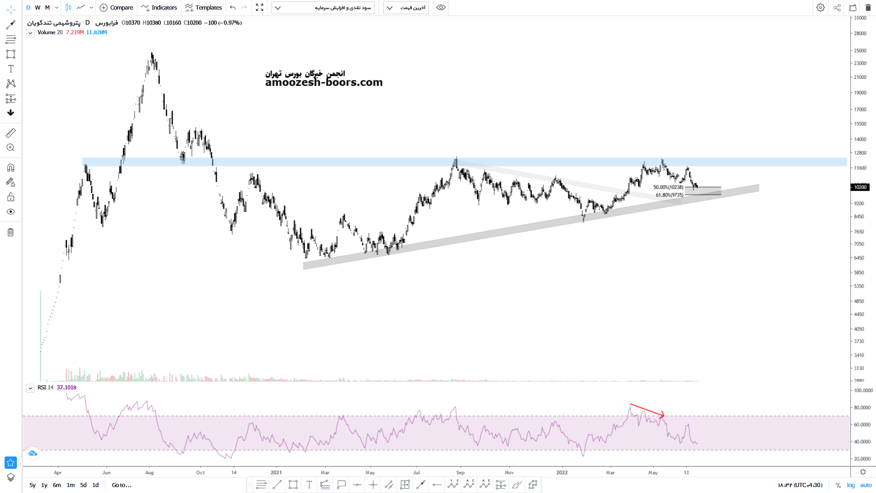Viewport: 876px width, 493px height.
Task: Click the undo arrow
Action: click(233, 8)
